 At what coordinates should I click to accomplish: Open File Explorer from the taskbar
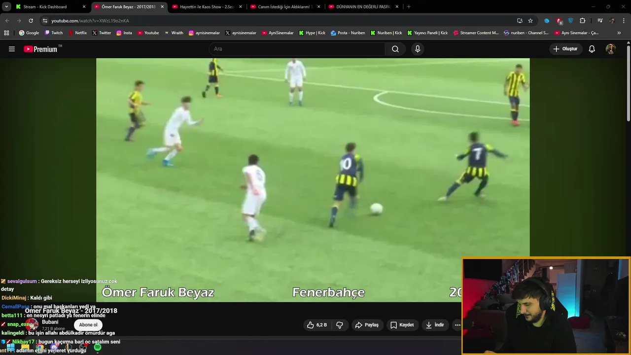(25, 348)
